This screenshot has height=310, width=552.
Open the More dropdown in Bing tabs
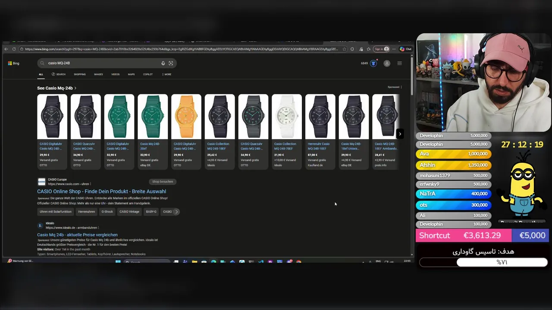(x=167, y=74)
